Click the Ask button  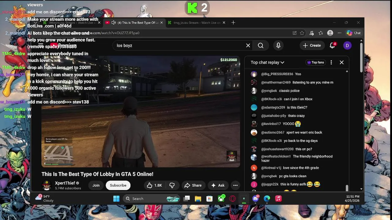pos(218,185)
